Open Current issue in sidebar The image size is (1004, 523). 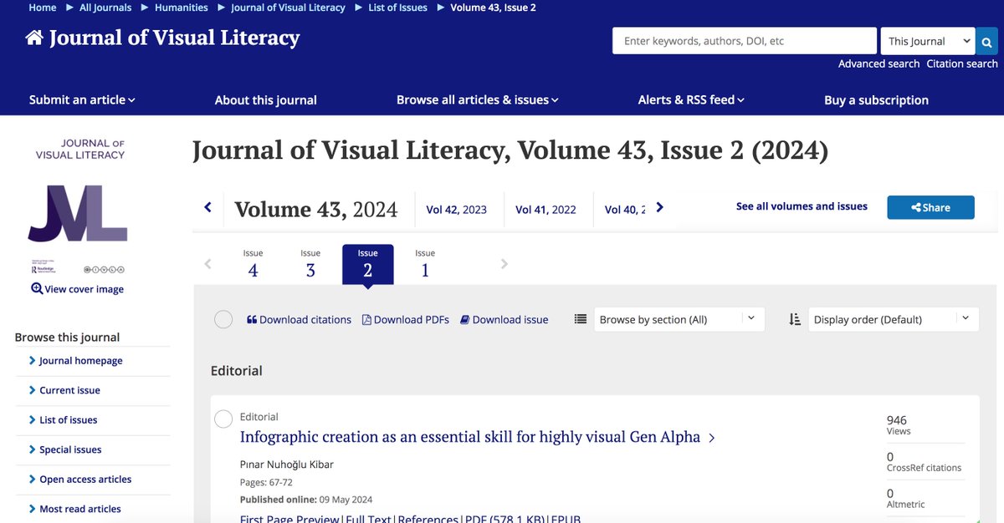(x=69, y=390)
